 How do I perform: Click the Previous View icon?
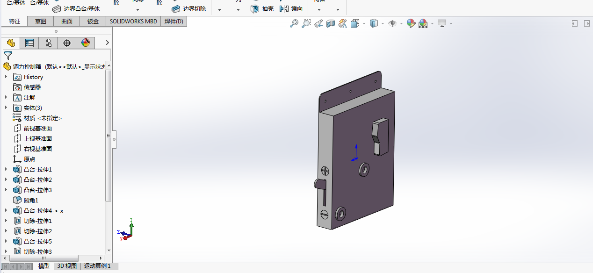318,23
